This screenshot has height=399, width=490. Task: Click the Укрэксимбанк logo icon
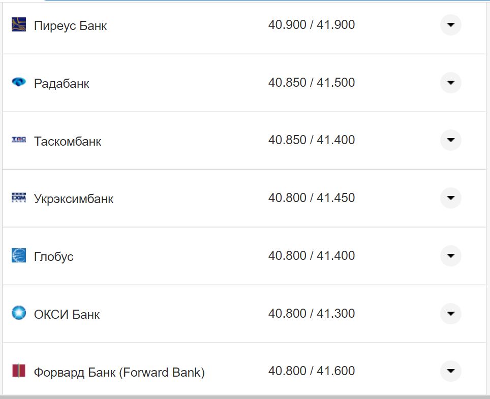click(x=19, y=197)
